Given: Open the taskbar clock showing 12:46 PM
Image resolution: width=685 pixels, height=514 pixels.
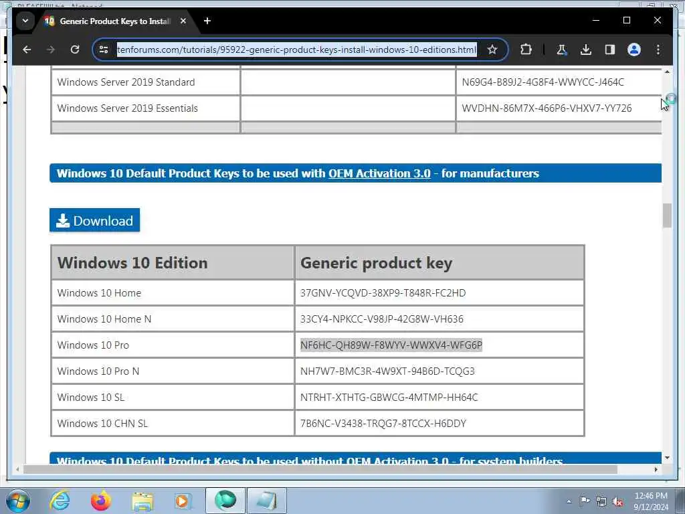Looking at the screenshot, I should click(x=651, y=501).
